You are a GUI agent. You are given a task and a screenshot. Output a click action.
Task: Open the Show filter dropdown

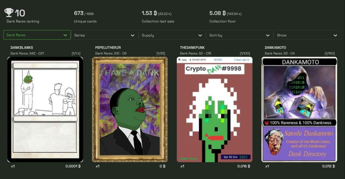tap(307, 35)
